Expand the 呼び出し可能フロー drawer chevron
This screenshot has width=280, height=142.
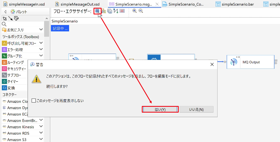click(x=41, y=43)
